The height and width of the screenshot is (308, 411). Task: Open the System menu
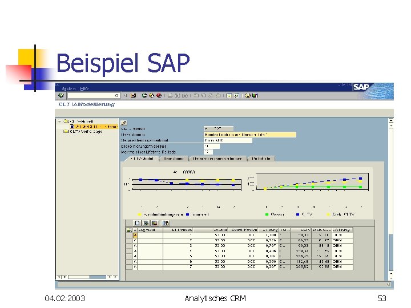(68, 89)
